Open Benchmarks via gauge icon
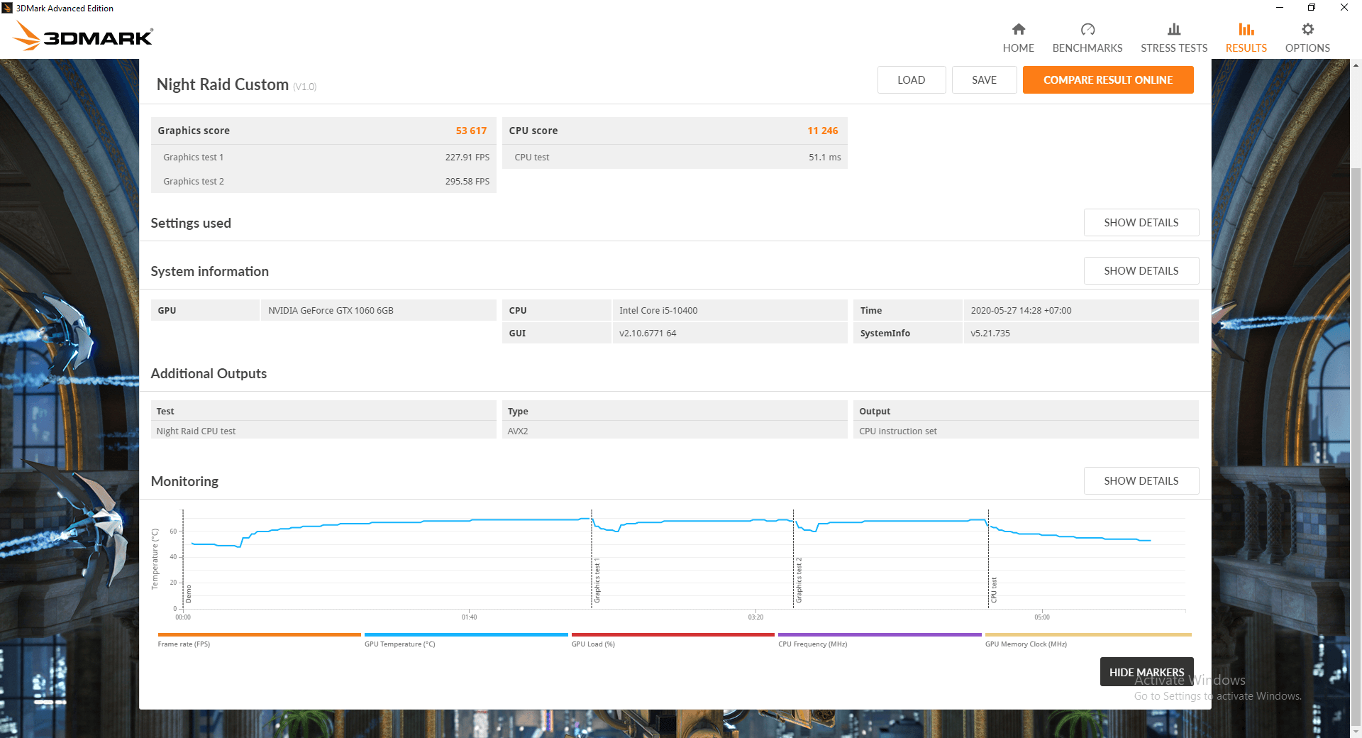This screenshot has width=1362, height=738. pyautogui.click(x=1087, y=29)
